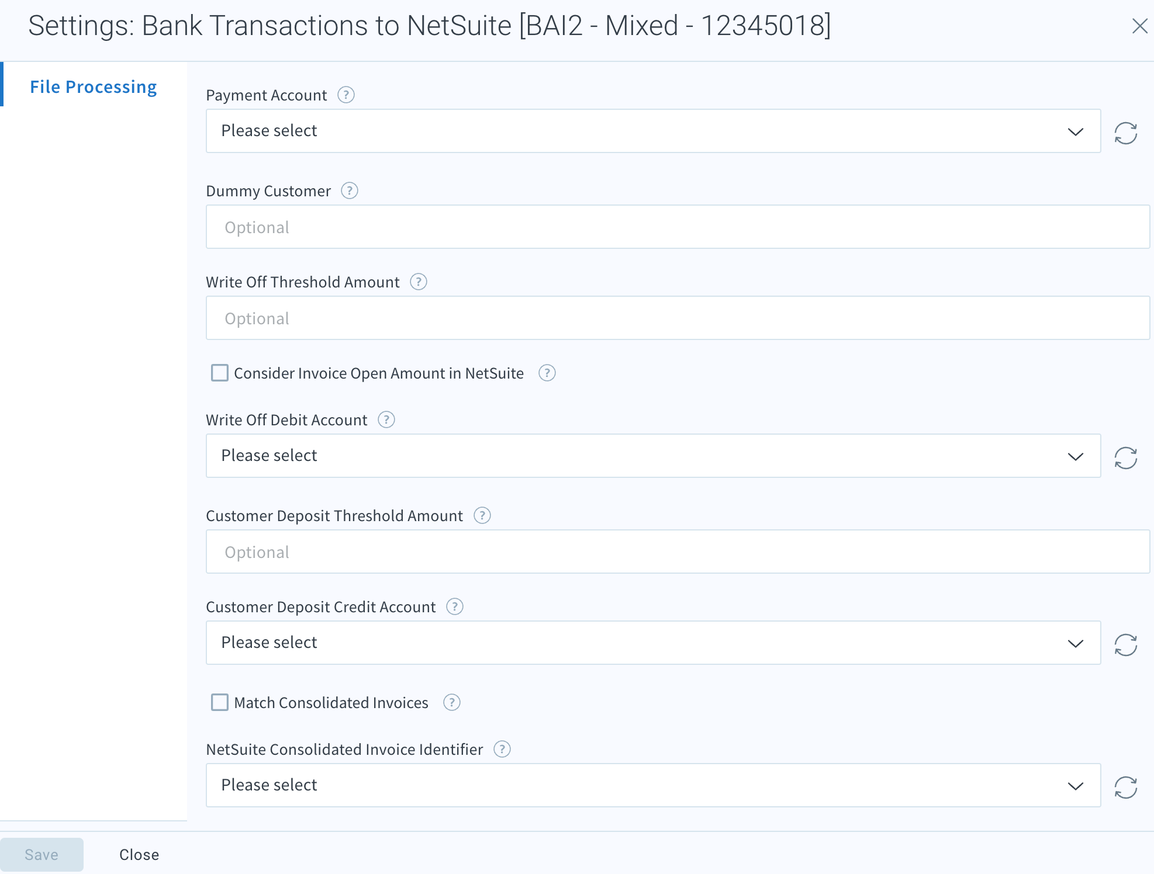Image resolution: width=1154 pixels, height=874 pixels.
Task: Refresh the Payment Account options
Action: (x=1125, y=133)
